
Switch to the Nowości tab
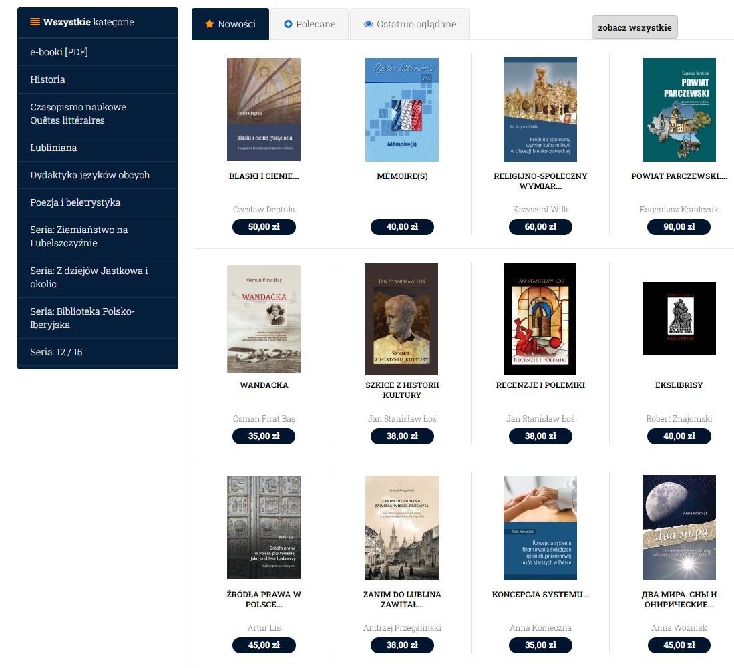click(230, 24)
